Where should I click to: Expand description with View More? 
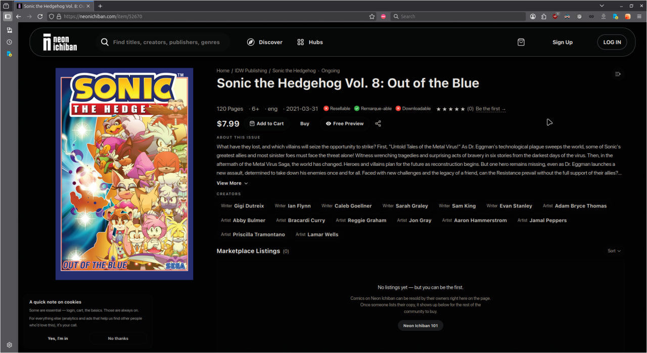pos(232,183)
